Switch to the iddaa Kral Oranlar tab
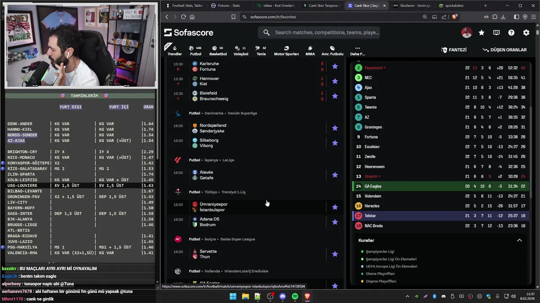This screenshot has width=540, height=303. [276, 5]
